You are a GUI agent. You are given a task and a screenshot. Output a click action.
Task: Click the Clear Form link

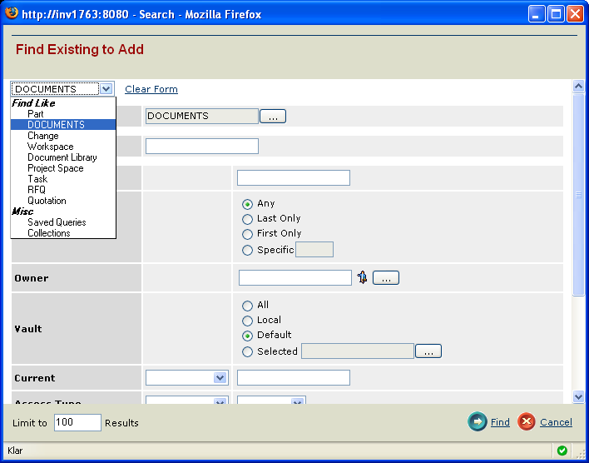click(x=151, y=89)
